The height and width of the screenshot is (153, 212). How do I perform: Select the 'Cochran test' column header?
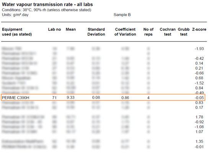[x=168, y=32]
